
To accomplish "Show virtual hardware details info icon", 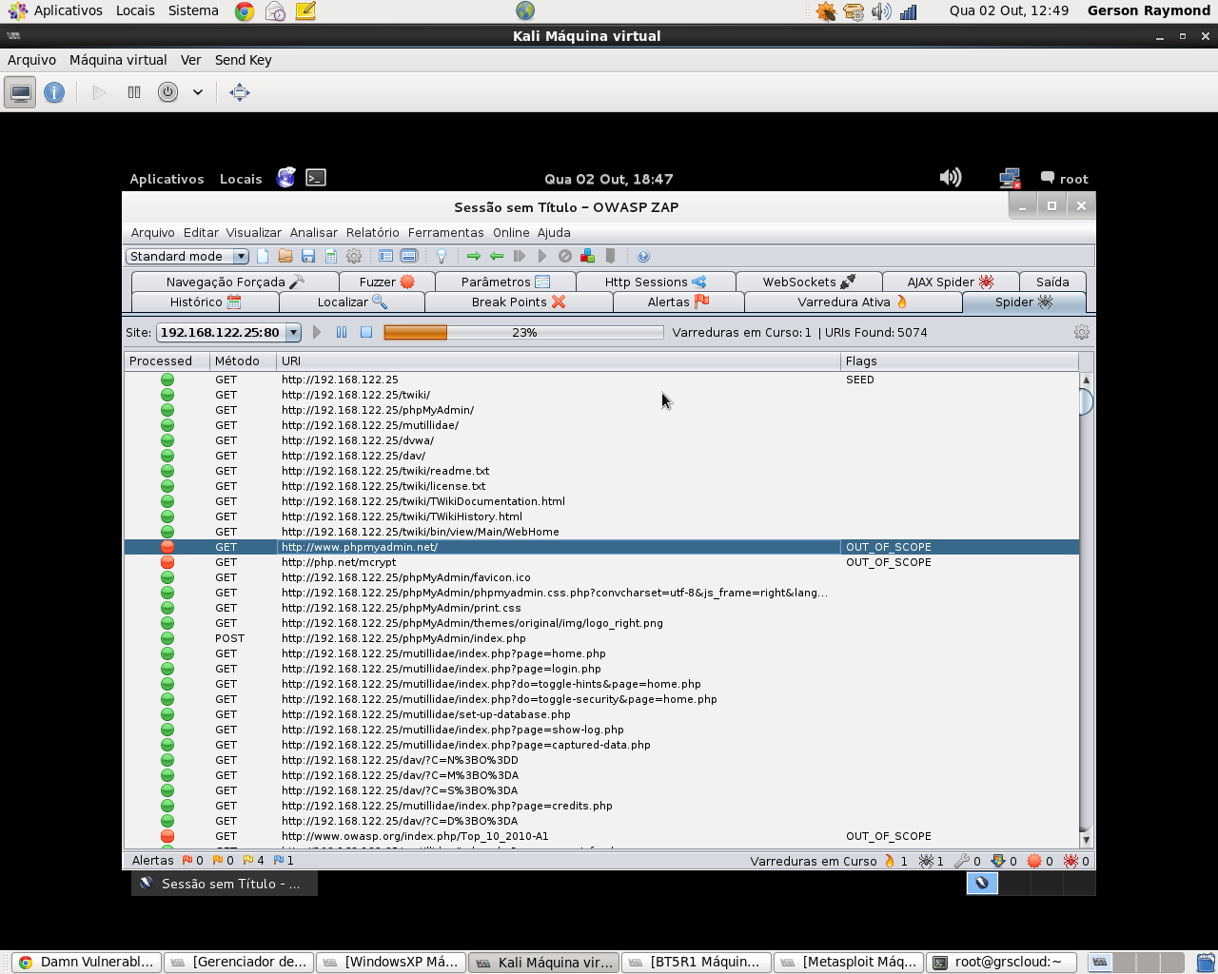I will click(x=54, y=92).
